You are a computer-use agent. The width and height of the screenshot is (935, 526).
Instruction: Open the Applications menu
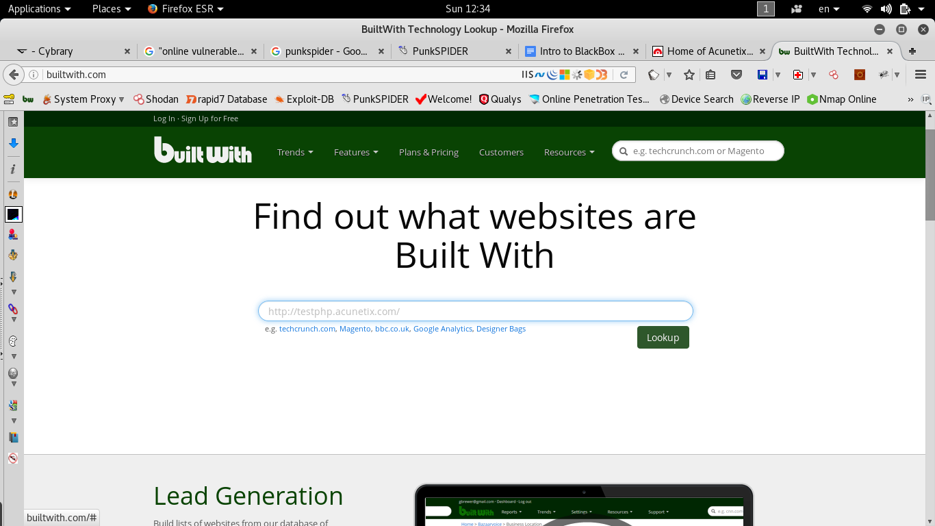coord(39,9)
